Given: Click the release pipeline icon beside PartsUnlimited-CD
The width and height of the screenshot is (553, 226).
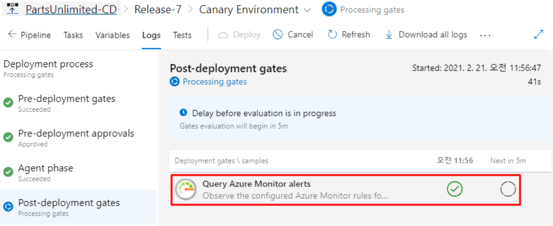Looking at the screenshot, I should tap(13, 9).
